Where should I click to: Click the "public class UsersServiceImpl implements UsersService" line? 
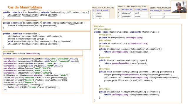127,32
